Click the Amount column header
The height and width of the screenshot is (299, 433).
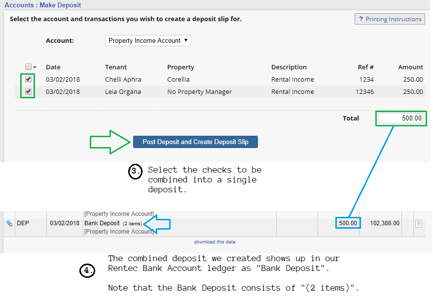point(410,67)
